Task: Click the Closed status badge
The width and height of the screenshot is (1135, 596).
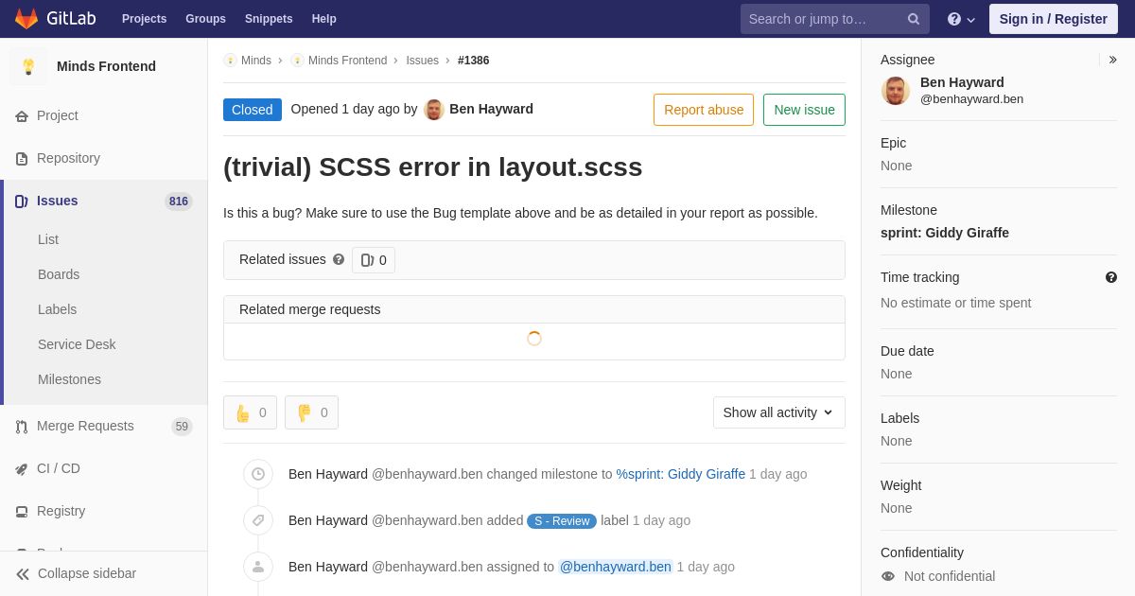Action: [253, 110]
